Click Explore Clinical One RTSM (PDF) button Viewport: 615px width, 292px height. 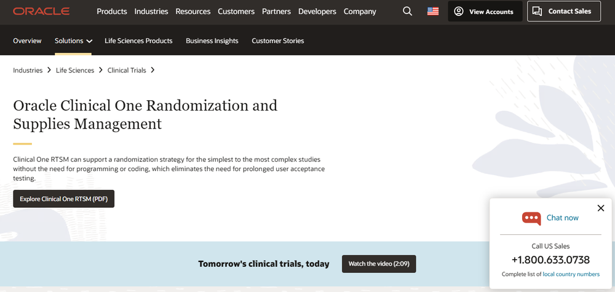point(63,199)
